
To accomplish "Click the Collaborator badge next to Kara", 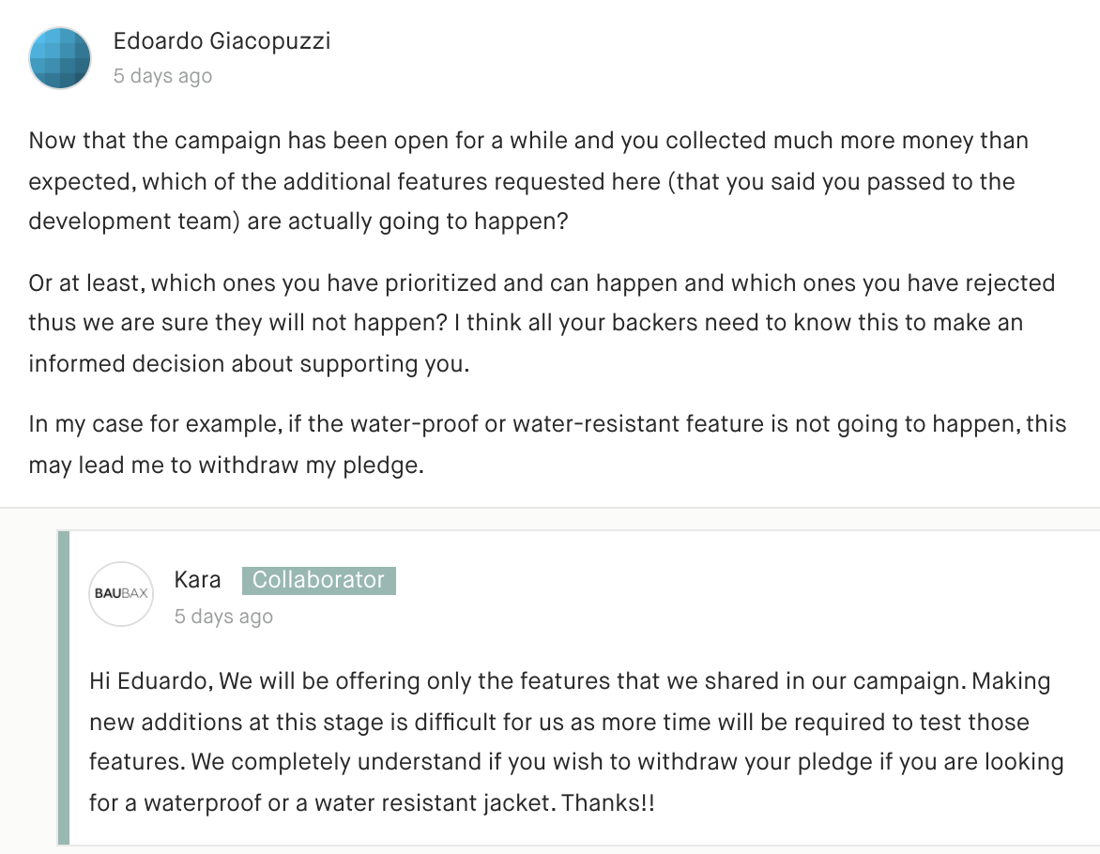I will coord(319,580).
